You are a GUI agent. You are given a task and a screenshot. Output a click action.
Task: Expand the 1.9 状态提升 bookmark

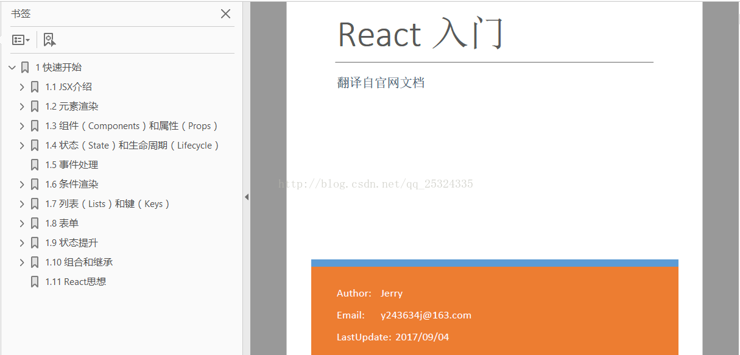22,243
